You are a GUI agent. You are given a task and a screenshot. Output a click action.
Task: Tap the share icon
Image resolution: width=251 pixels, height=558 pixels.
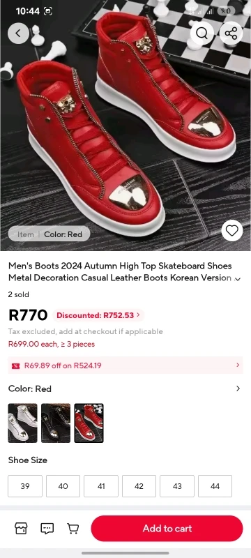click(231, 33)
